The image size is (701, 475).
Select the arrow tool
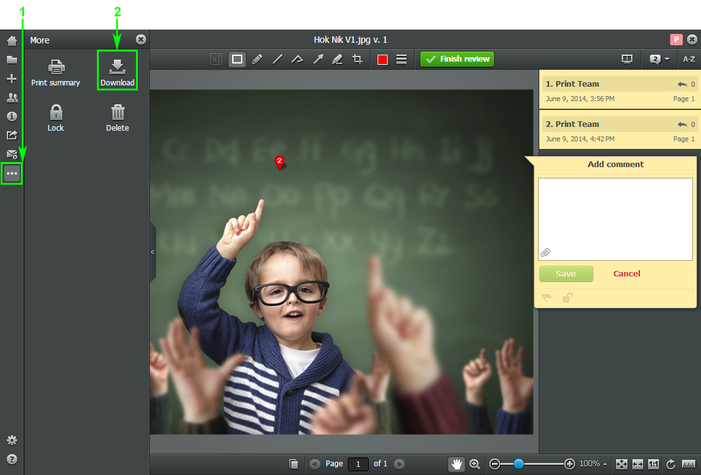tap(318, 59)
